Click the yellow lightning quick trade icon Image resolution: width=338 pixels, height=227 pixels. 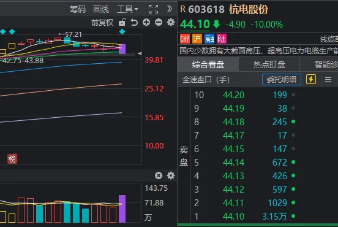coord(311,80)
